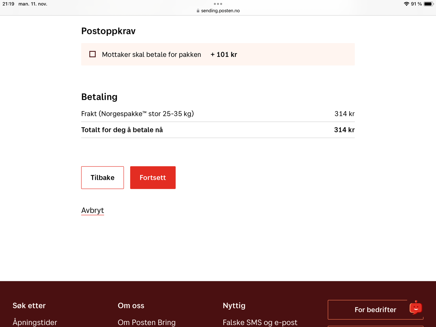Tap the Wi-Fi status icon

click(406, 4)
